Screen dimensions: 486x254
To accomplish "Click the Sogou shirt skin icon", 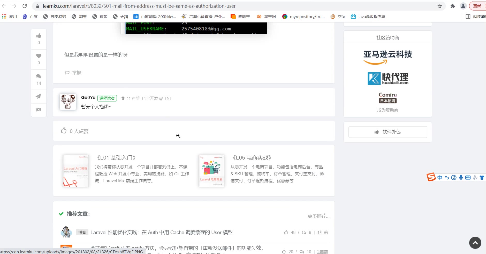I will (x=482, y=177).
